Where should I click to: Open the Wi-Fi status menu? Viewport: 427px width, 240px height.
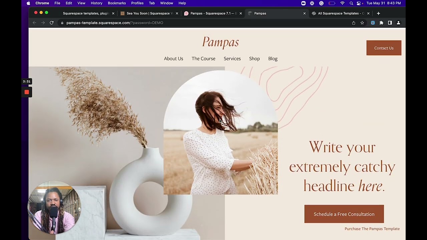click(x=342, y=3)
